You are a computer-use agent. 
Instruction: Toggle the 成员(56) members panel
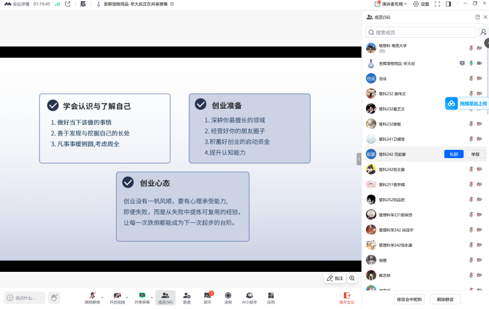165,297
